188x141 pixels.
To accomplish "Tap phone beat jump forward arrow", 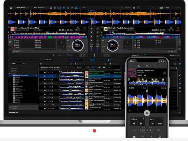I will coord(141,123).
